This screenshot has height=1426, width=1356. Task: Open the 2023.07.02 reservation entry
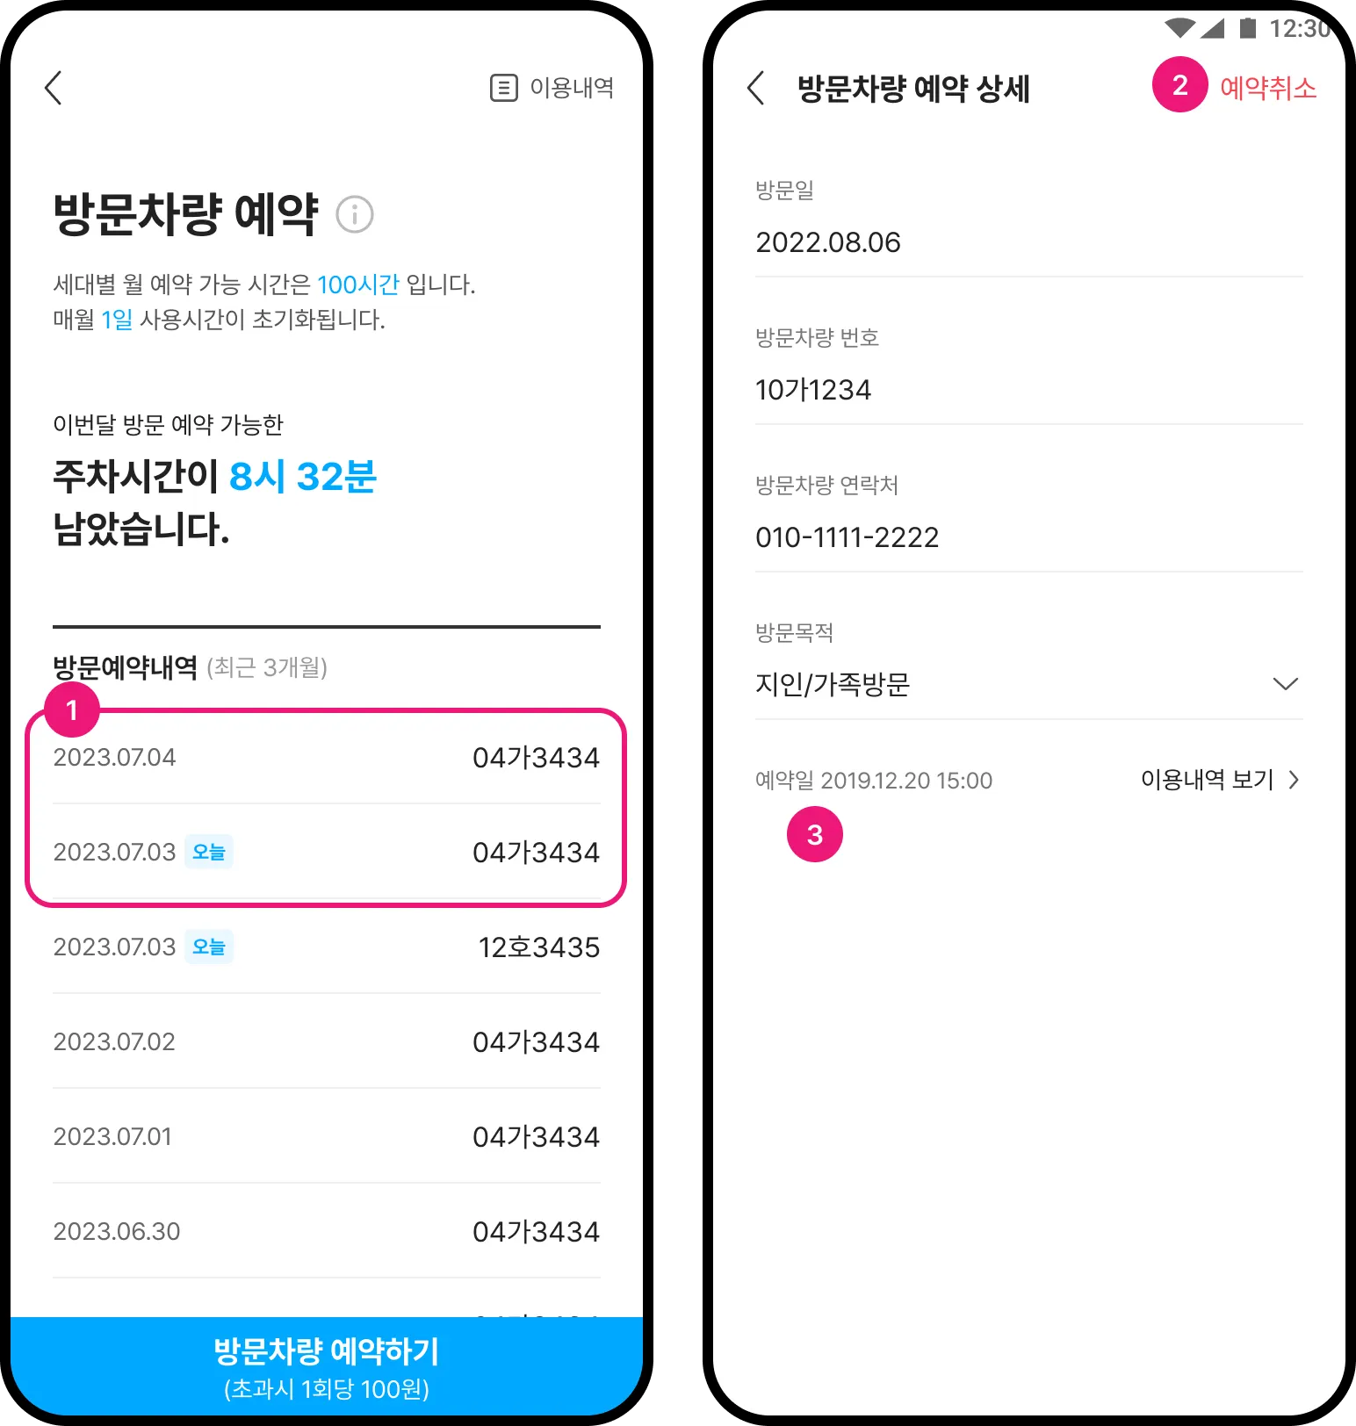[x=326, y=1041]
